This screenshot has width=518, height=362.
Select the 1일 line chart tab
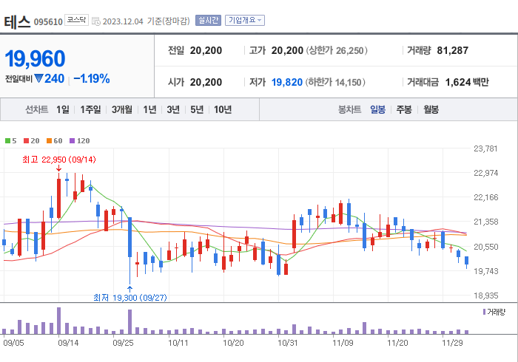click(62, 109)
